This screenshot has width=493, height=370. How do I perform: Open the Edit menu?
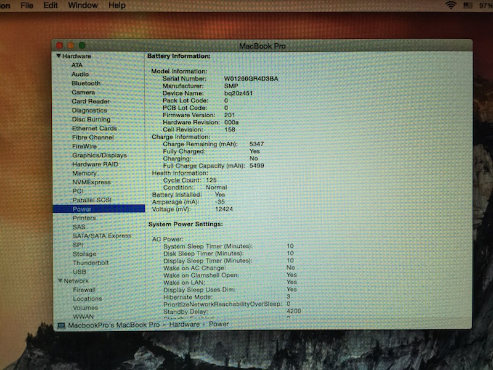tap(51, 6)
